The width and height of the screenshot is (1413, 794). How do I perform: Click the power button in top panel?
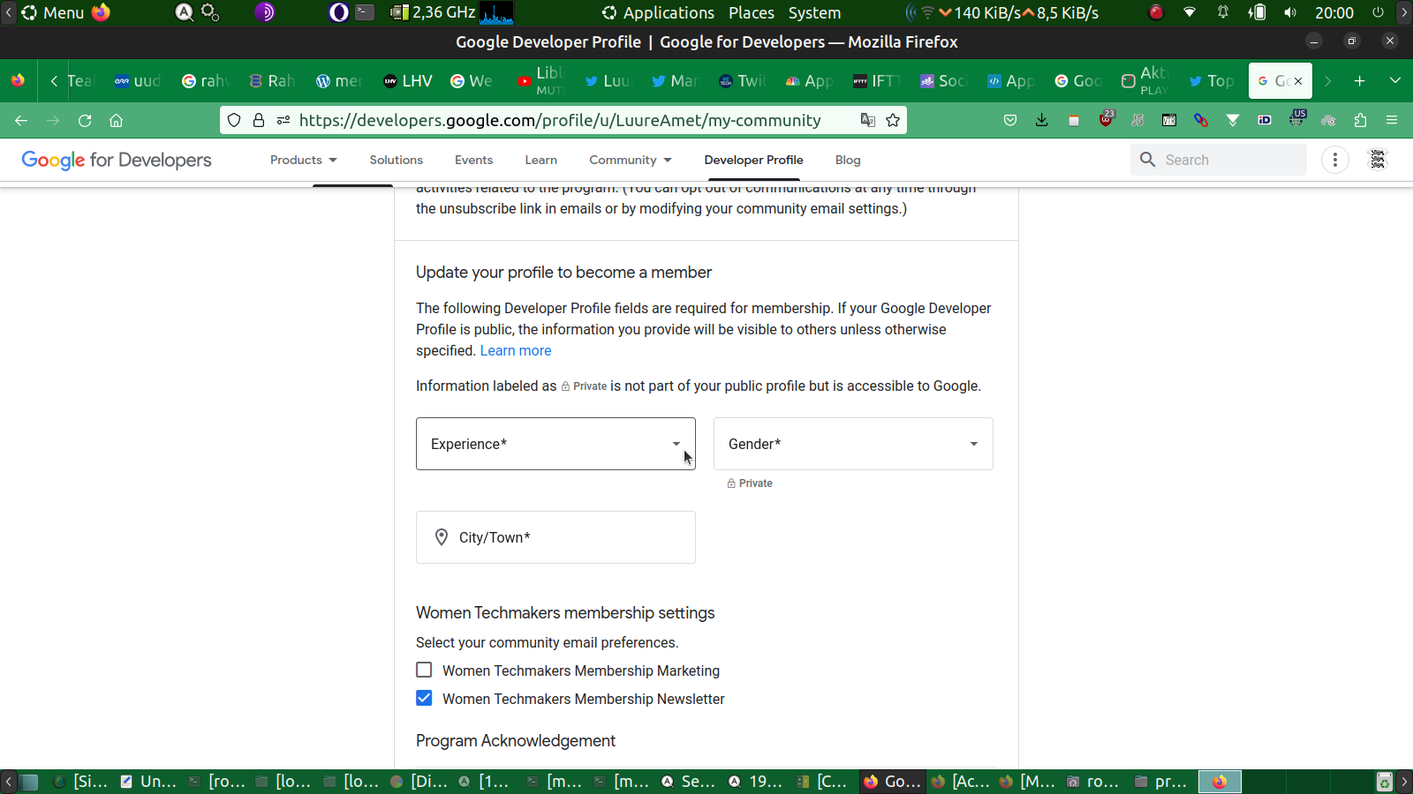tap(1378, 12)
